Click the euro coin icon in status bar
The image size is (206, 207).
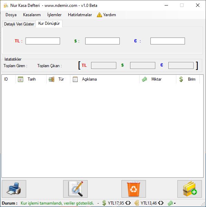(x=137, y=203)
